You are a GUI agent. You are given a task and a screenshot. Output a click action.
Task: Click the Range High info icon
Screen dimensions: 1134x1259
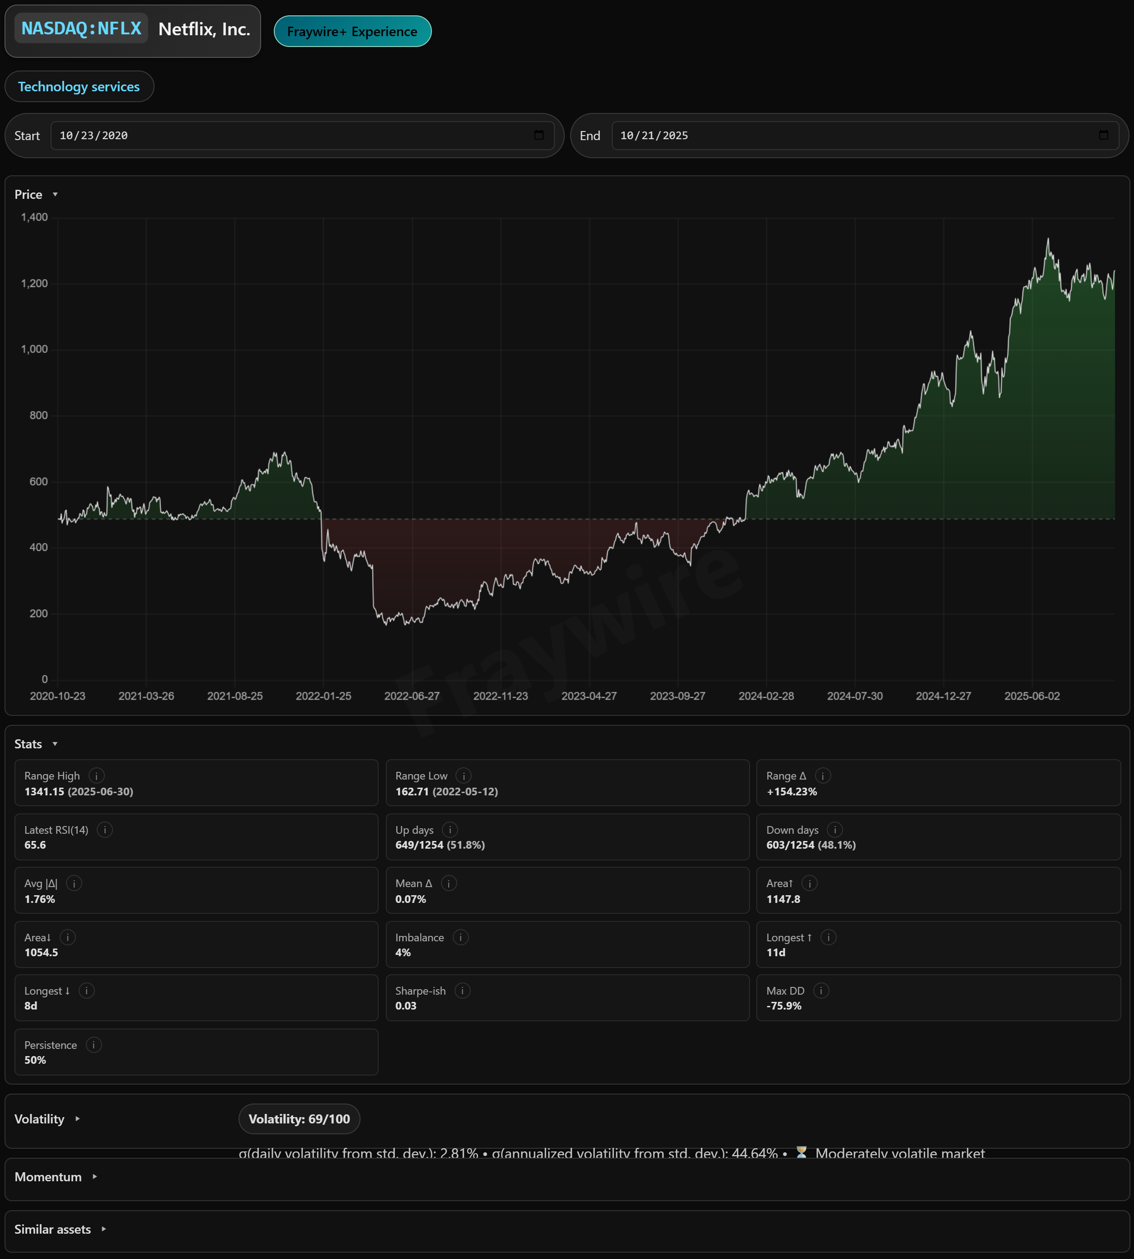[x=96, y=775]
